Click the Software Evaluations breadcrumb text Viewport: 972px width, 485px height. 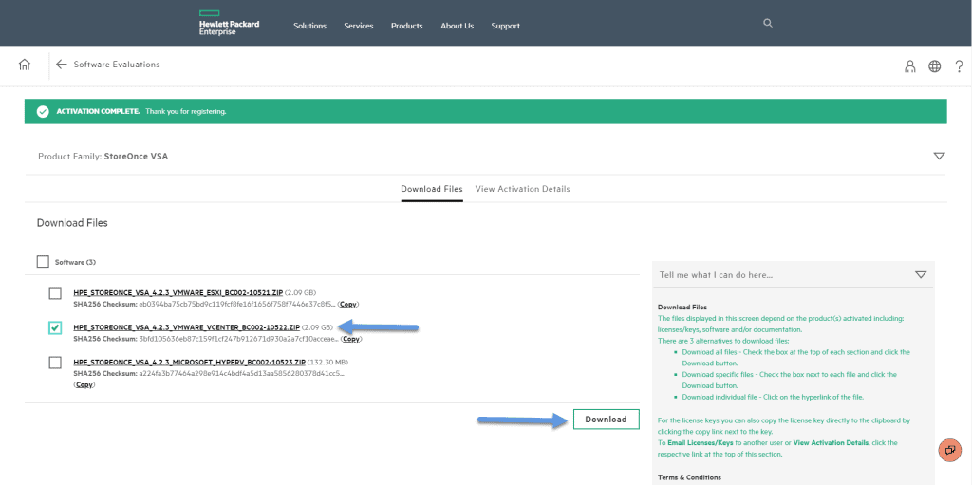coord(117,65)
